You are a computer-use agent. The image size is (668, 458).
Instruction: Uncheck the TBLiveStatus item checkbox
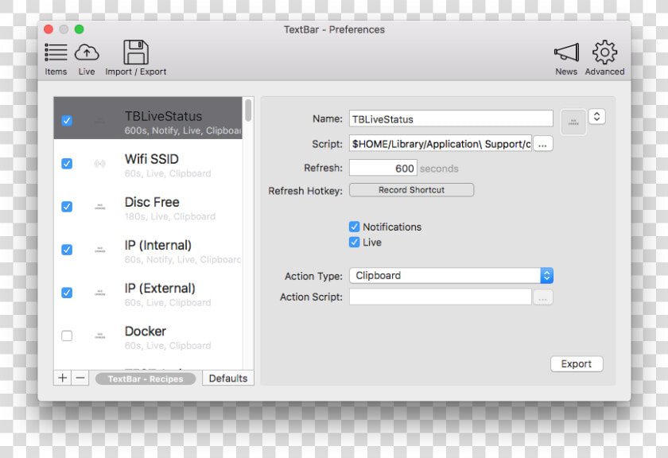coord(67,121)
